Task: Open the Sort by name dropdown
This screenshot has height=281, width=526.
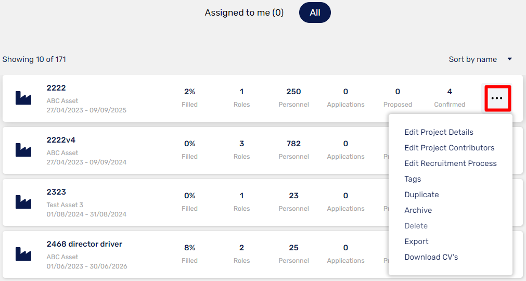Action: pyautogui.click(x=472, y=59)
